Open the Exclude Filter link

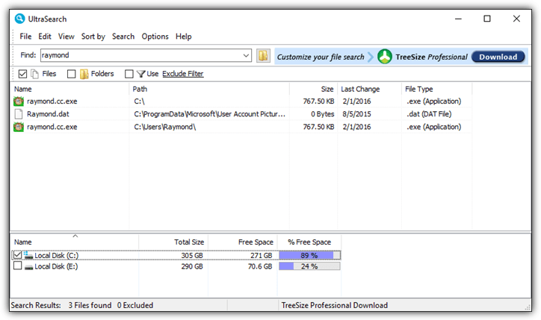pyautogui.click(x=183, y=74)
